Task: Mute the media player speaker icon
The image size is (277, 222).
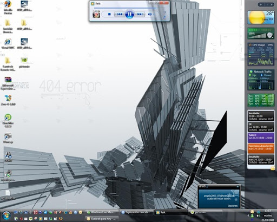Action: [149, 14]
